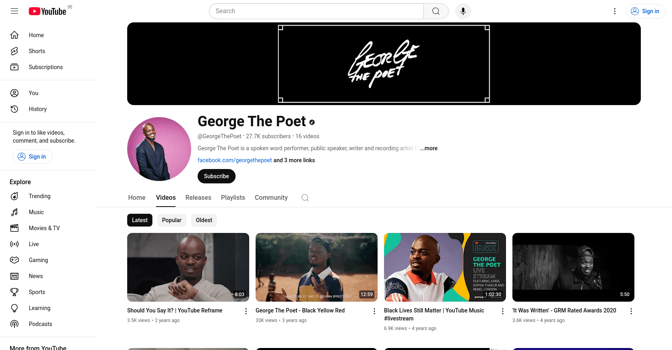Expand channel description with ...more

tap(429, 148)
